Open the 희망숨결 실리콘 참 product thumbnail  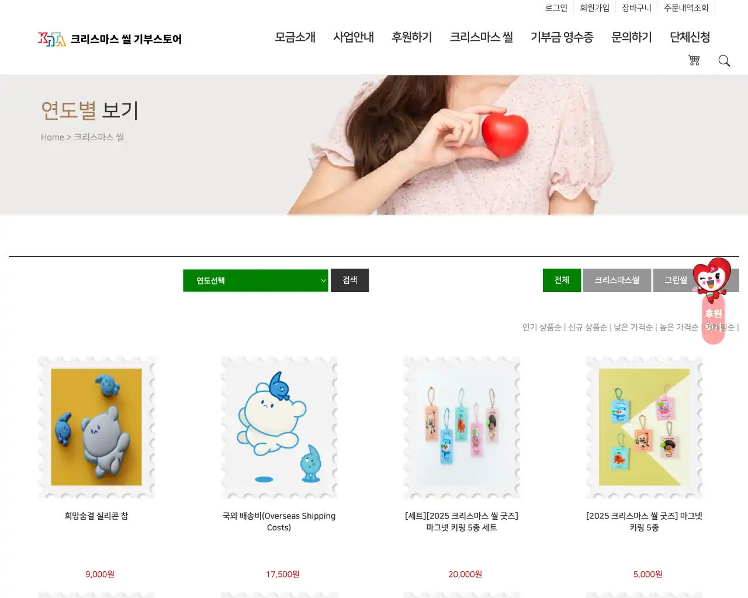pos(96,427)
